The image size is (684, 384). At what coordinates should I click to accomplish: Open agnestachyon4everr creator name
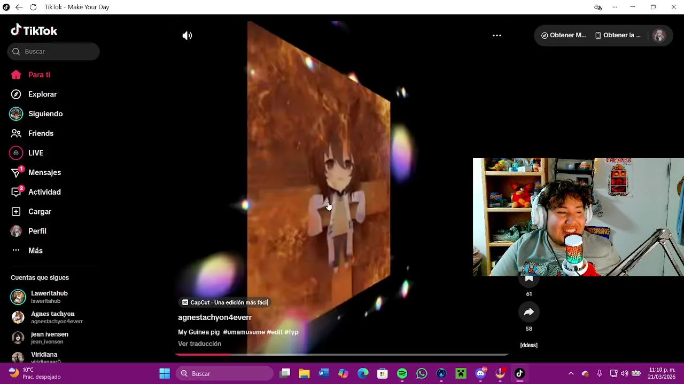point(215,317)
